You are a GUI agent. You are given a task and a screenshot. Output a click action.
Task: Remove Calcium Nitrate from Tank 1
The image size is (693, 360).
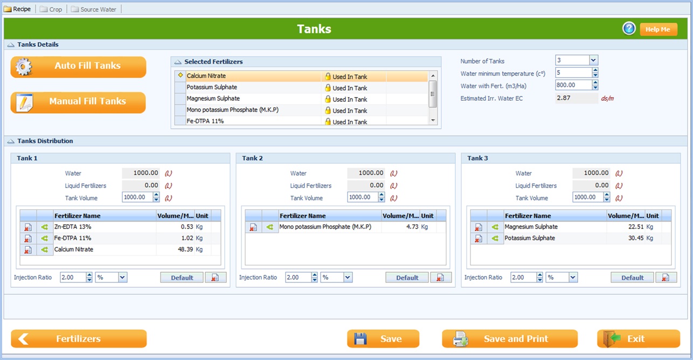[28, 250]
